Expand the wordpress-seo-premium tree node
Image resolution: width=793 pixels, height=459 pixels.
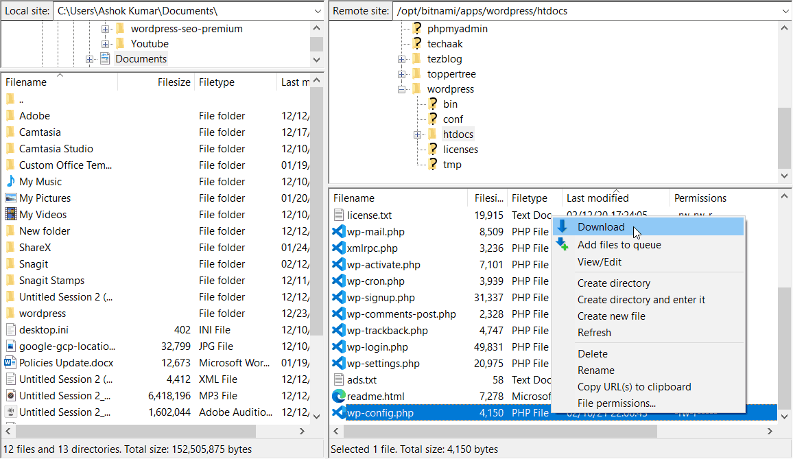[105, 29]
